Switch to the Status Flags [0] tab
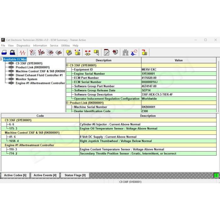Image resolution: width=220 pixels, height=220 pixels. [75, 175]
